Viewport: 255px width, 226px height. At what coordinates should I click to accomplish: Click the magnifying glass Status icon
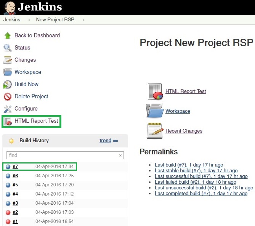click(x=8, y=48)
